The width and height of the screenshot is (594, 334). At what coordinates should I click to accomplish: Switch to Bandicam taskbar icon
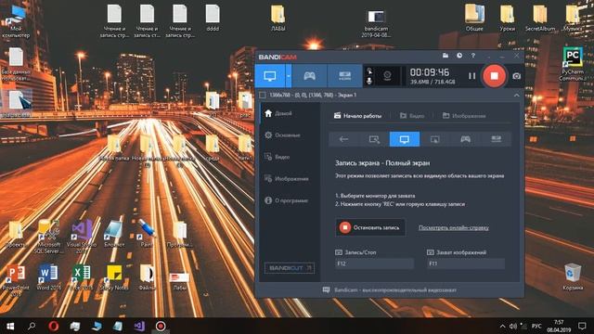point(161,326)
